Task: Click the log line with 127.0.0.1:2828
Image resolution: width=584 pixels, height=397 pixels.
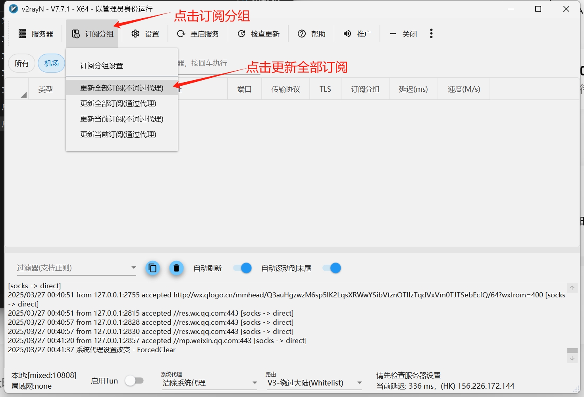Action: (151, 322)
